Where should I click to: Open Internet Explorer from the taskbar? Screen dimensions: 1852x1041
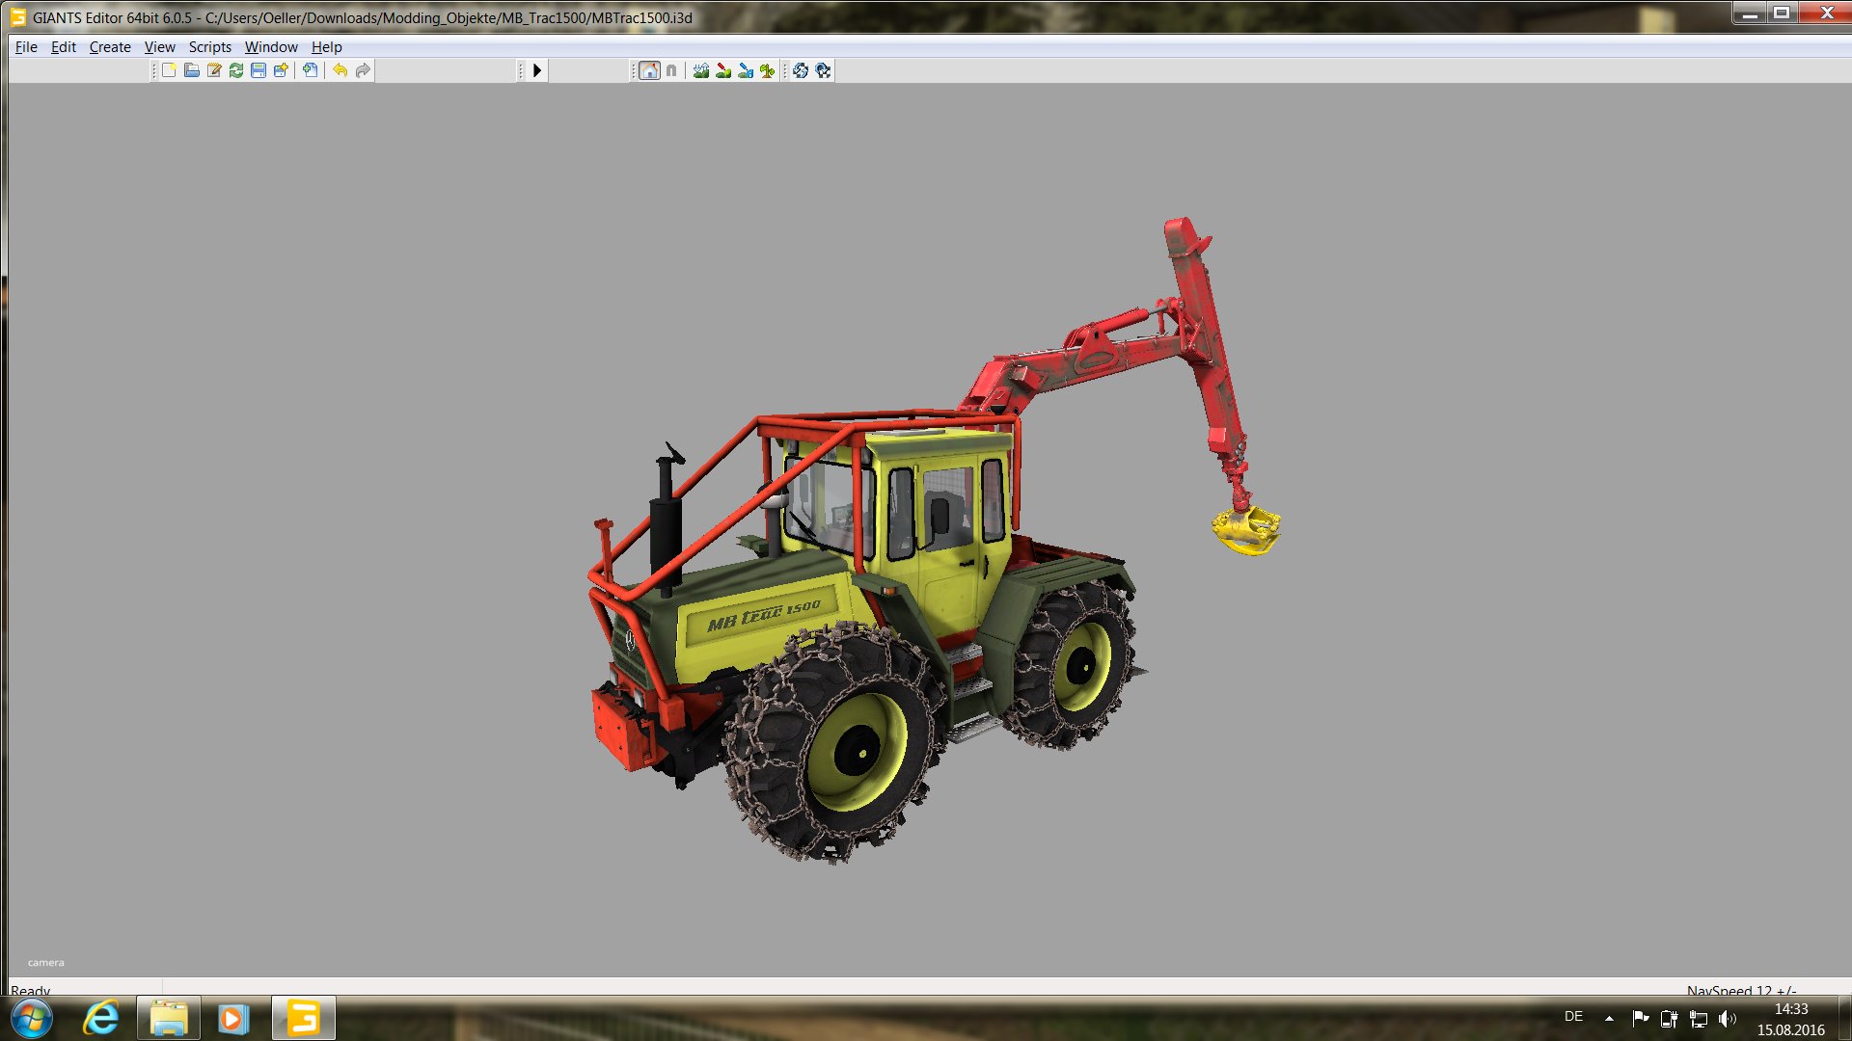[x=101, y=1018]
